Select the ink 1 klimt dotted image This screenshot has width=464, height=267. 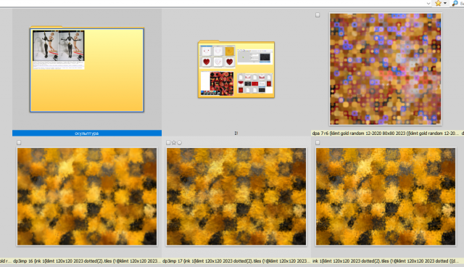coord(386,197)
